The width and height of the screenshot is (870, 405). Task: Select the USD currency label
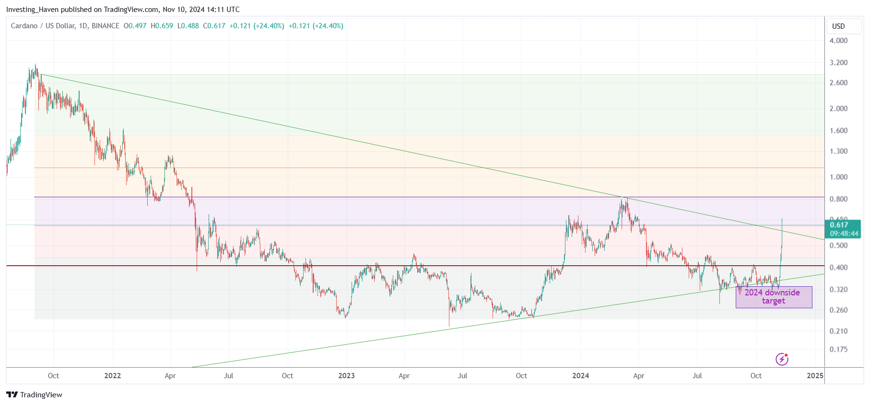coord(838,26)
